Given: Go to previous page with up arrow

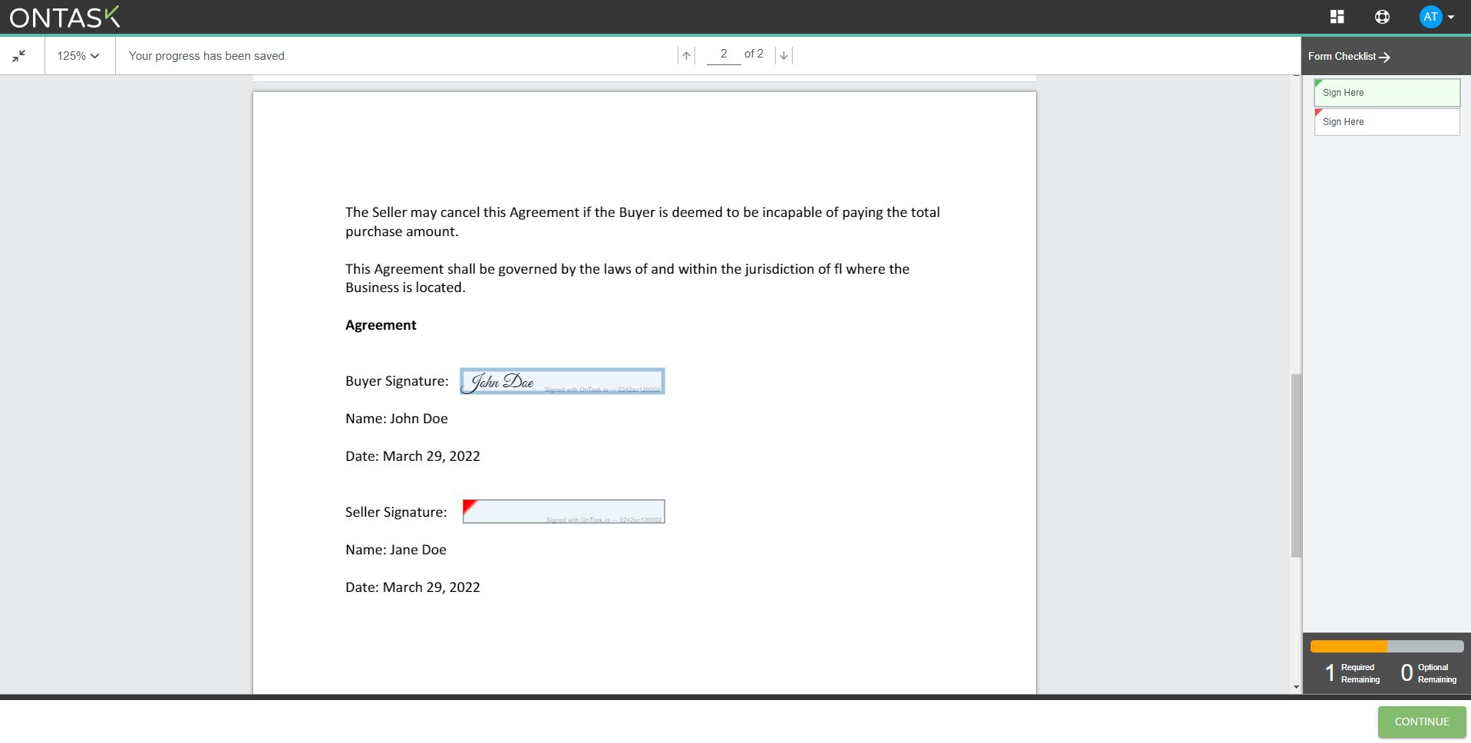Looking at the screenshot, I should pos(685,54).
